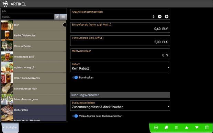Clear the search field with the X button

point(57,17)
